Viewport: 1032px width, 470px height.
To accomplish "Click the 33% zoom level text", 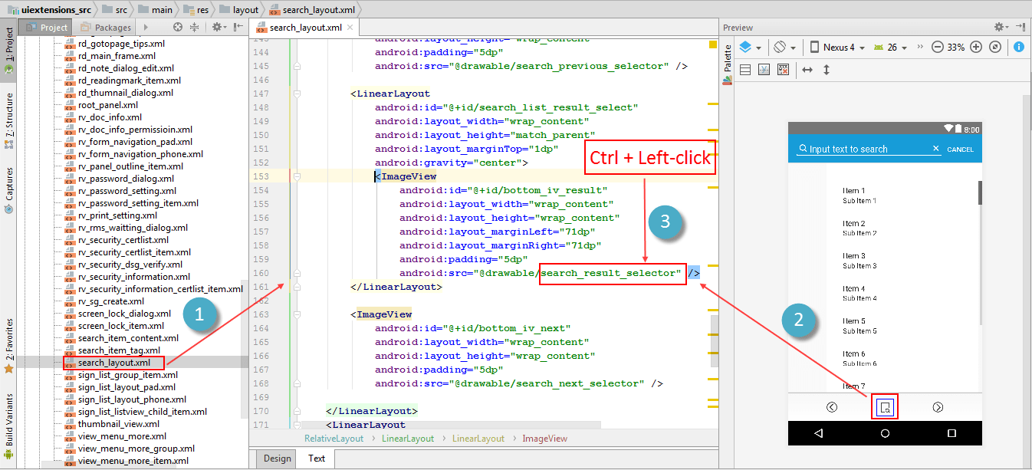I will pyautogui.click(x=956, y=47).
